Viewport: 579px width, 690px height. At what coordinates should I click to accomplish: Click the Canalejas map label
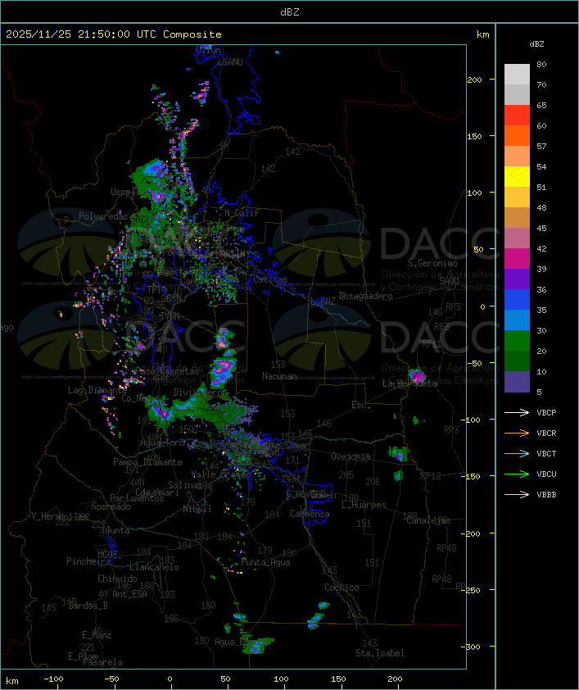428,521
